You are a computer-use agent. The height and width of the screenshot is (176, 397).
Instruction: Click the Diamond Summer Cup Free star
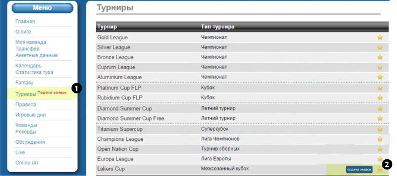380,118
